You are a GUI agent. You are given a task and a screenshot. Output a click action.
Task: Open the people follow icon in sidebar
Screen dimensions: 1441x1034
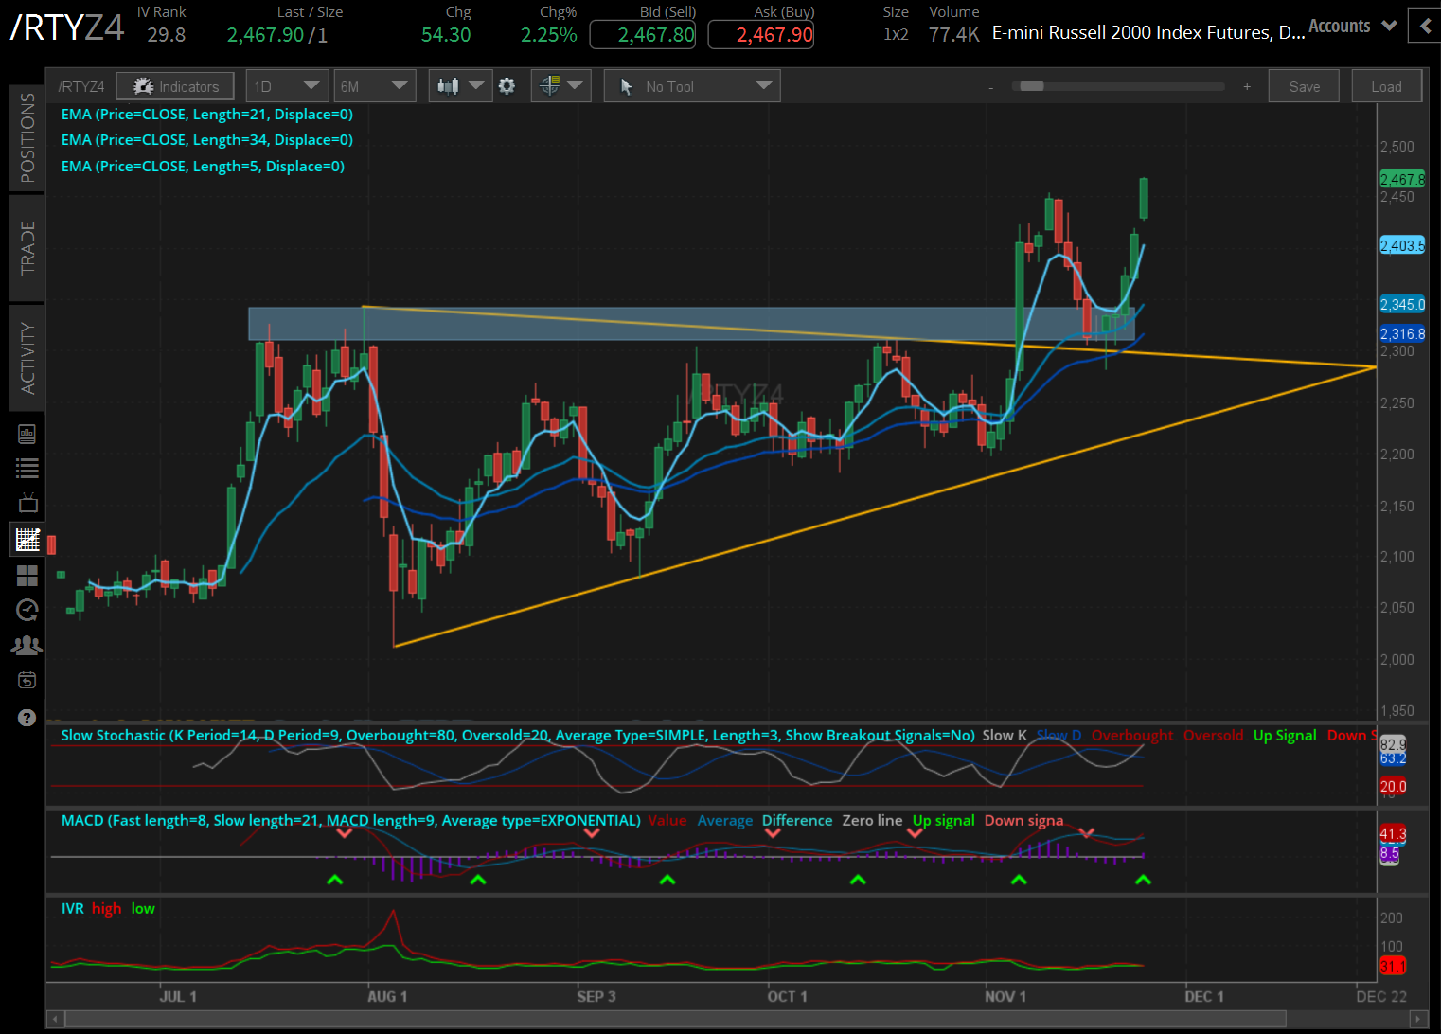click(27, 646)
